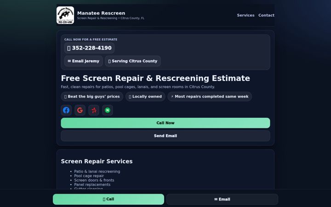Click the Pool cage repair list item

(89, 176)
